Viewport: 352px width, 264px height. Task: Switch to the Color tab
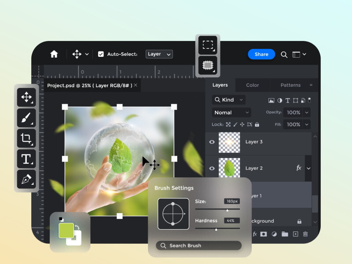point(252,85)
